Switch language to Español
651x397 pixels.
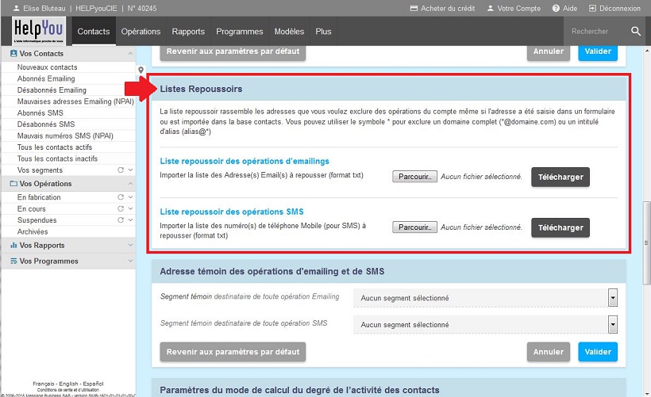coord(94,384)
